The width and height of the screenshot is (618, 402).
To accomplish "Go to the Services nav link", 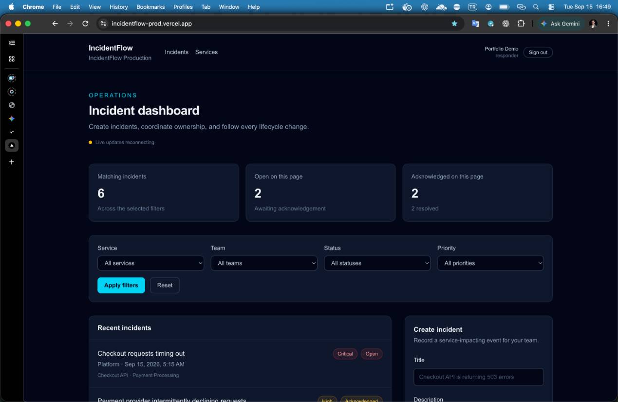I will point(206,52).
